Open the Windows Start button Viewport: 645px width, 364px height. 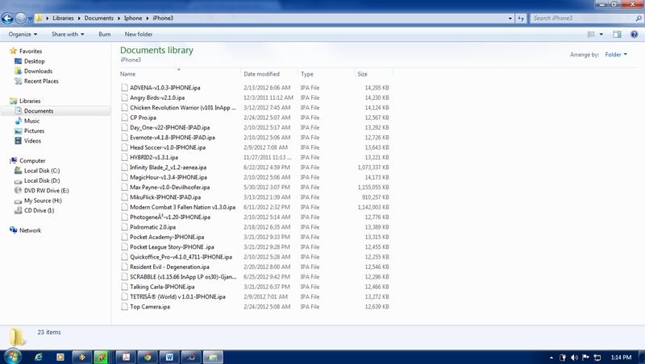[13, 356]
